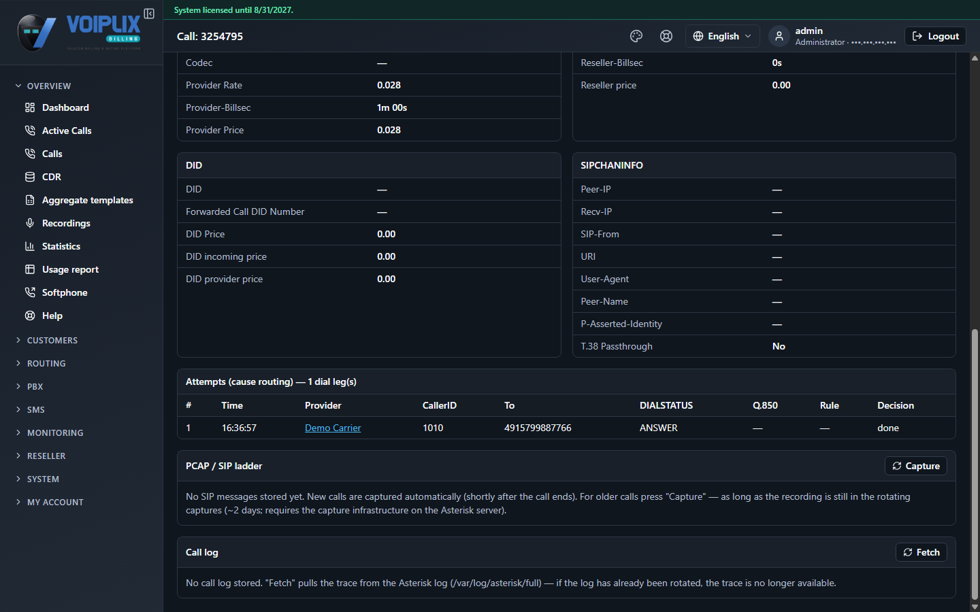Viewport: 980px width, 612px height.
Task: Open Dashboard from the sidebar
Action: 65,107
